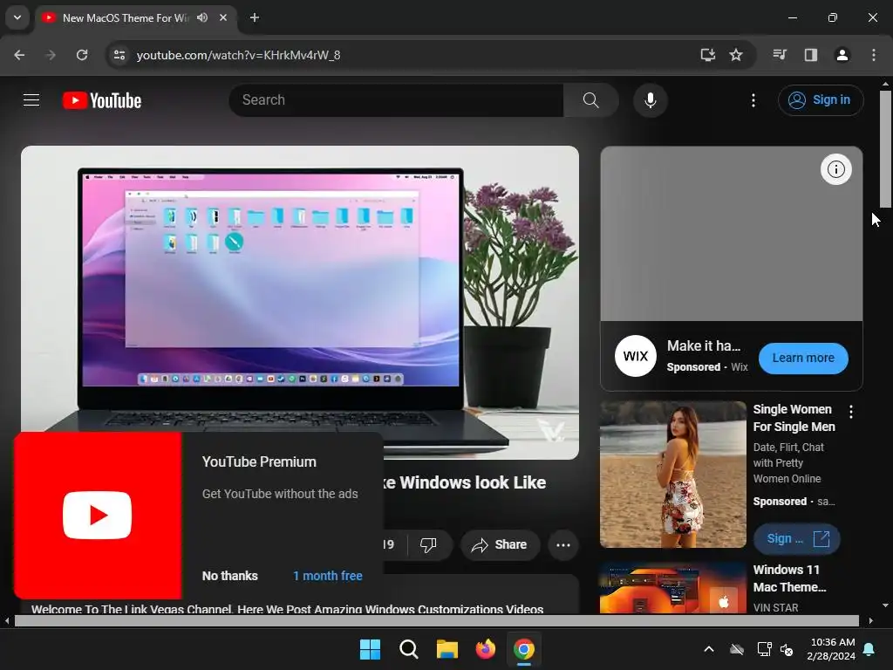Open media controls in Chrome toolbar
The image size is (893, 670).
[x=780, y=55]
